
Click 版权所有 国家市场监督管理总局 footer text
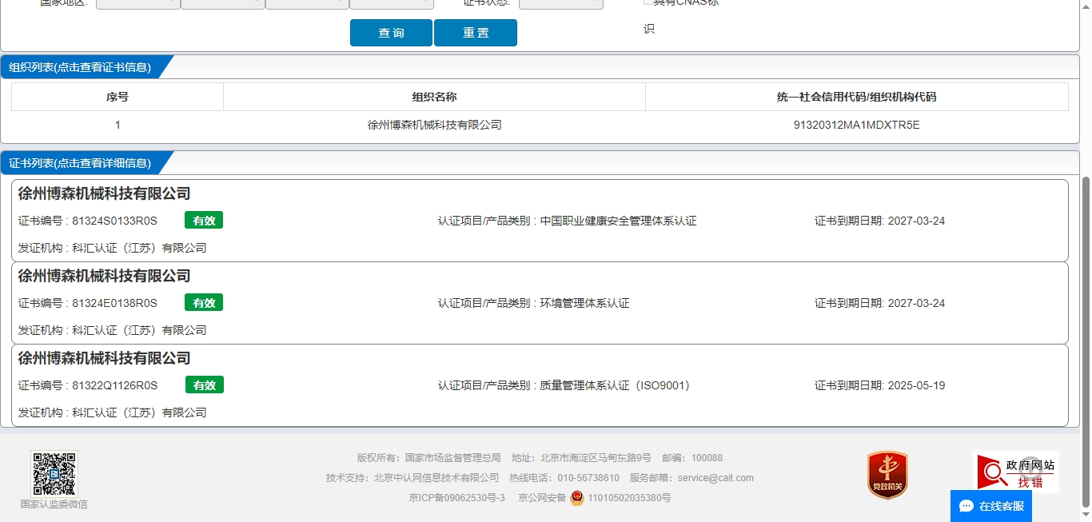pyautogui.click(x=429, y=458)
